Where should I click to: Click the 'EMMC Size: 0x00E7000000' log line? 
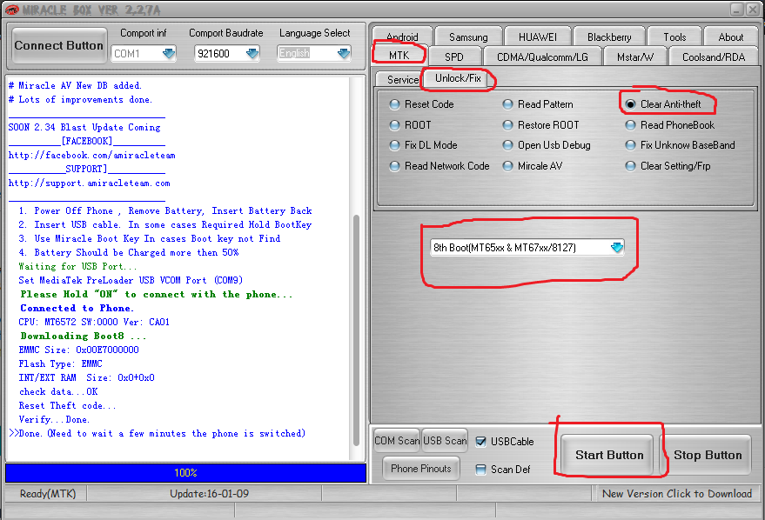(x=78, y=350)
